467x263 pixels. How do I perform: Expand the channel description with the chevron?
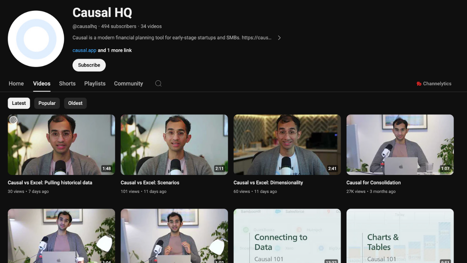pos(279,38)
